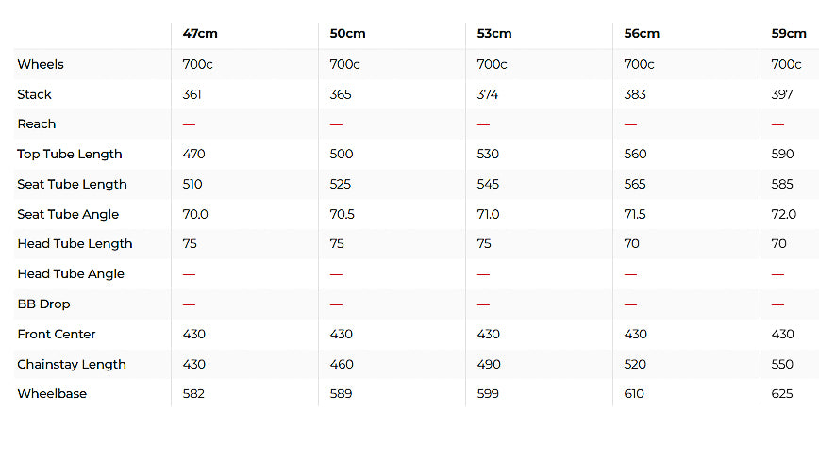The height and width of the screenshot is (460, 819).
Task: Click the Stack value 361 cell
Action: [x=192, y=95]
